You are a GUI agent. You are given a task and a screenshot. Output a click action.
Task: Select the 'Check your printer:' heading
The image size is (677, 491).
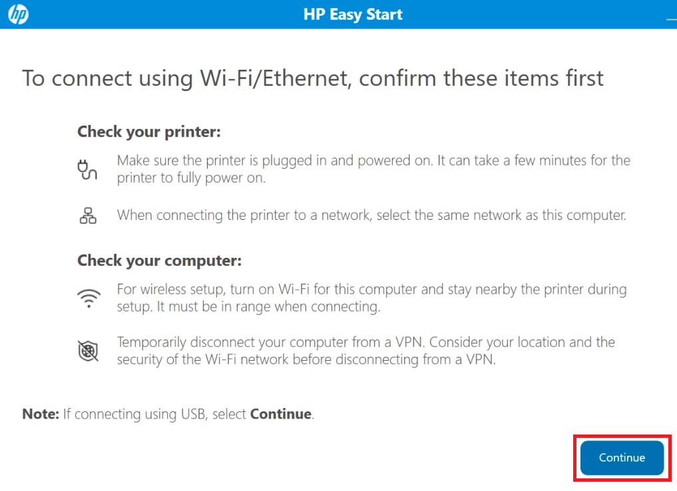click(149, 132)
